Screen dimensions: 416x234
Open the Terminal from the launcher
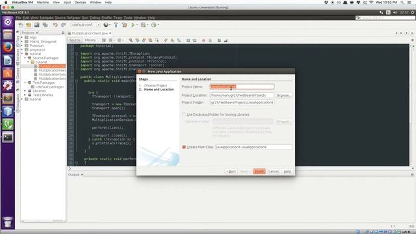pos(8,137)
